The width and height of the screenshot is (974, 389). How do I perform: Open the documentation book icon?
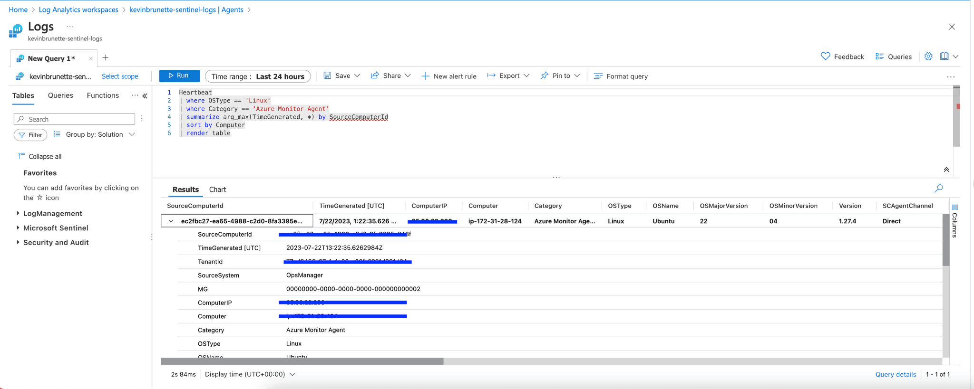point(944,57)
